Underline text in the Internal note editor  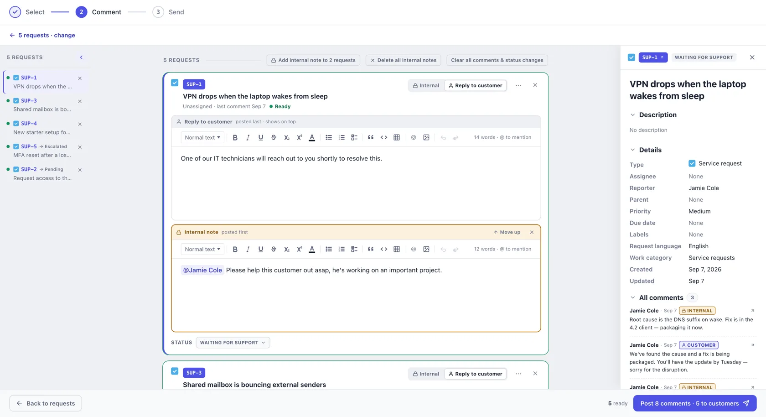coord(261,249)
